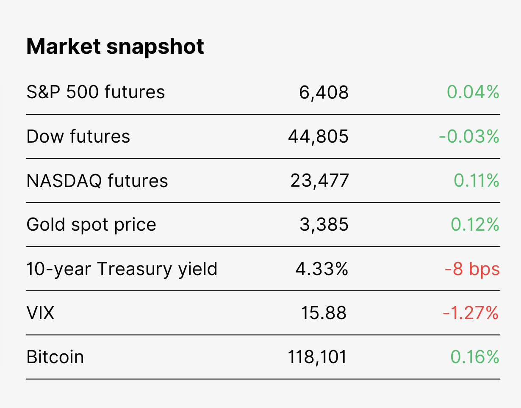Select the Dow futures label
Image resolution: width=521 pixels, height=408 pixels.
(x=78, y=136)
